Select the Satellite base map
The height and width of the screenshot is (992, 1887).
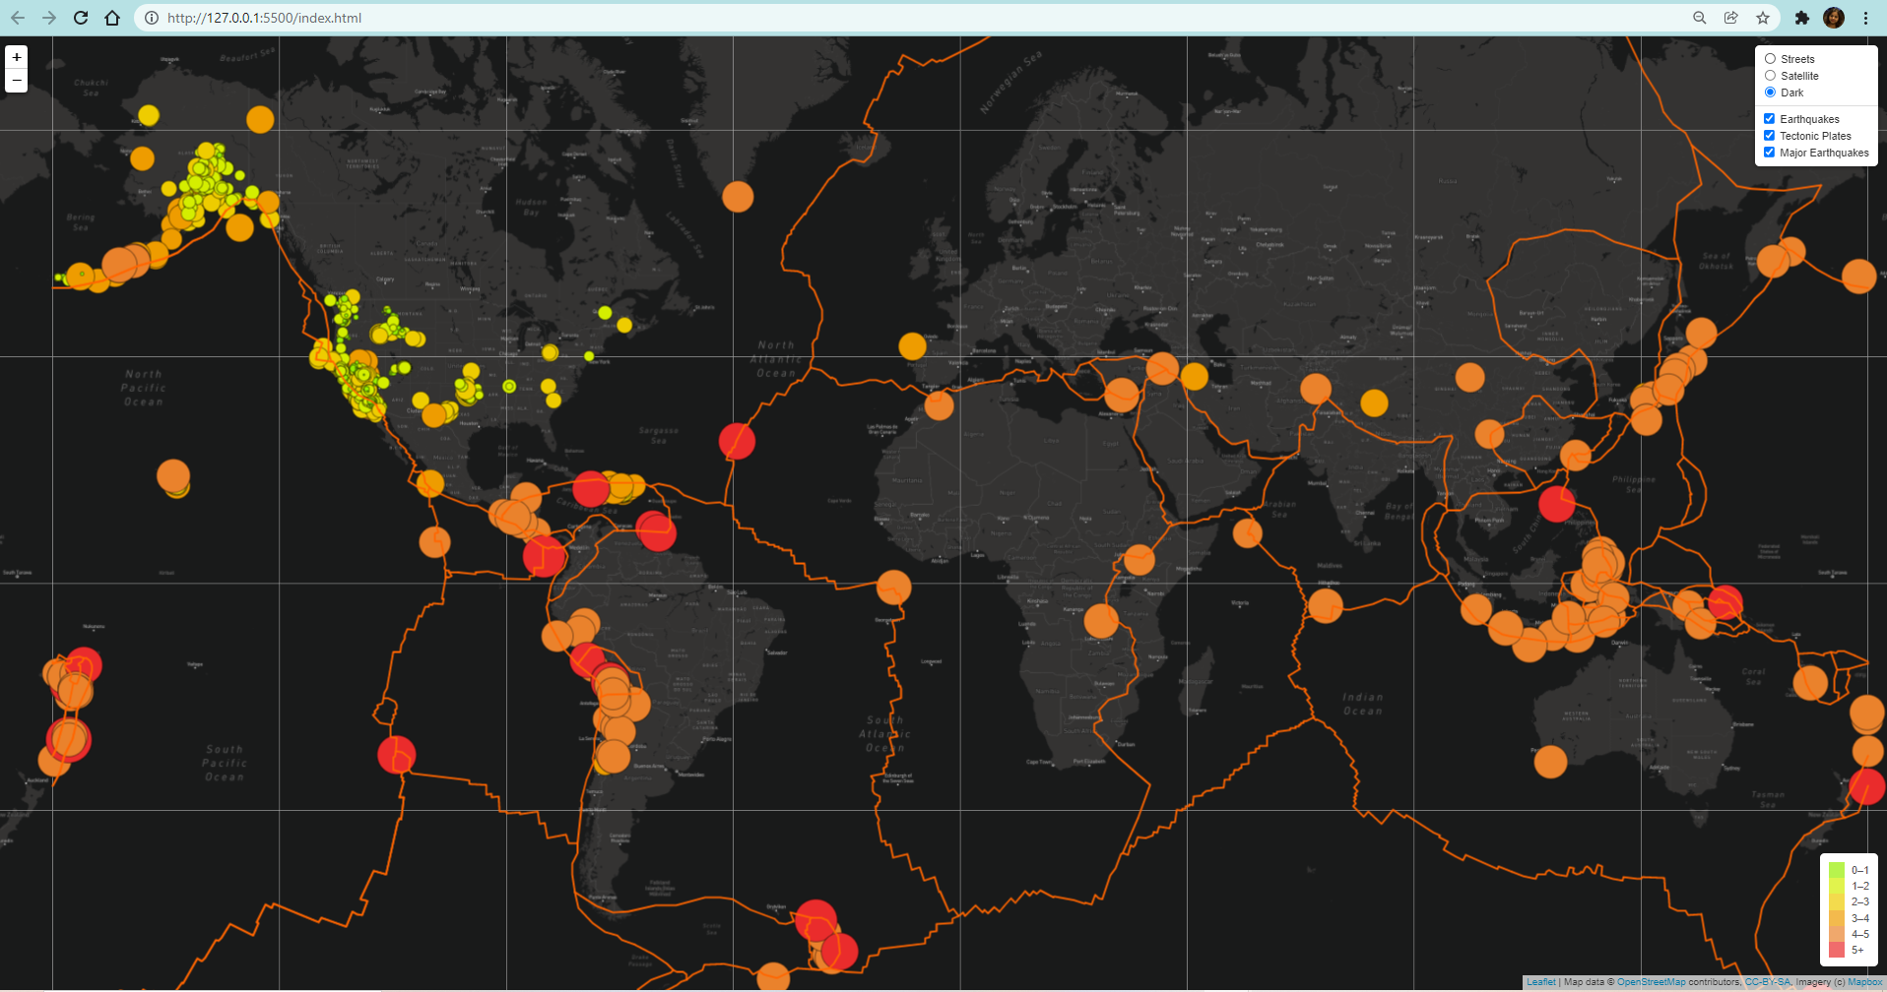point(1770,76)
